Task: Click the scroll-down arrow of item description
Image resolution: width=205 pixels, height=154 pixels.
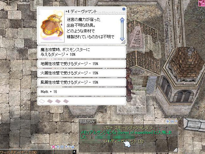Action: [x=122, y=39]
